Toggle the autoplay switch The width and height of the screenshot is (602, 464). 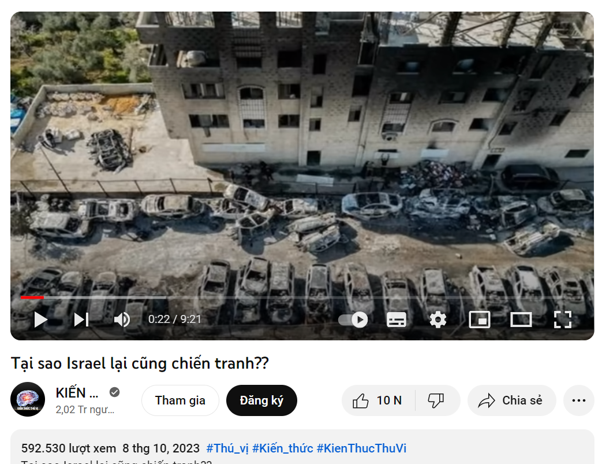click(353, 320)
